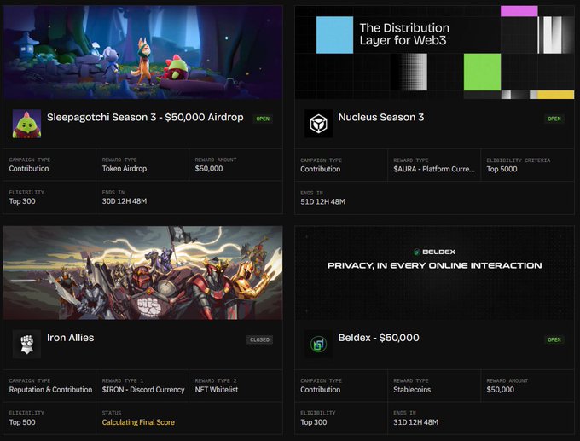Open the Iron Allies campaign title
The width and height of the screenshot is (580, 441).
click(70, 338)
